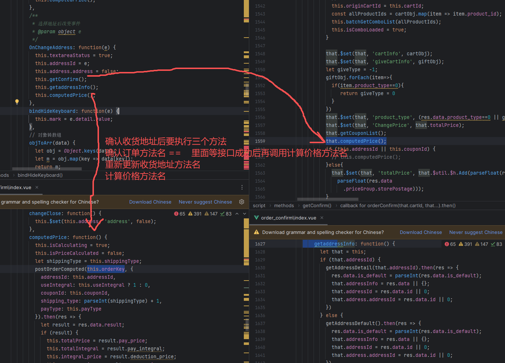Viewport: 505px width, 363px height.
Task: Click the lightbulb quick-fix icon in the gutter
Action: click(x=17, y=102)
